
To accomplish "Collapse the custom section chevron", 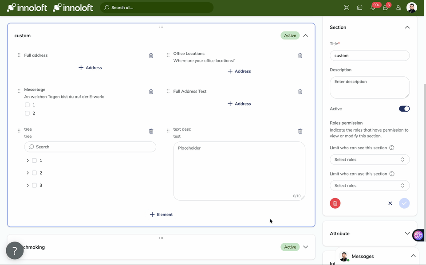I will [x=305, y=35].
